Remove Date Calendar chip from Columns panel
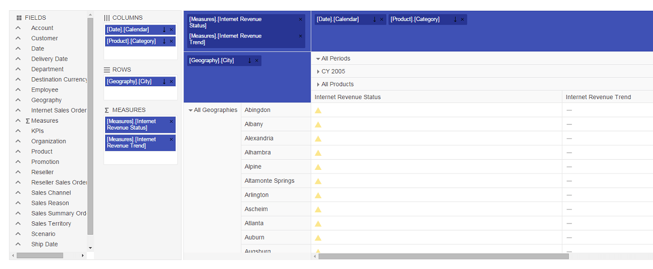 [171, 30]
